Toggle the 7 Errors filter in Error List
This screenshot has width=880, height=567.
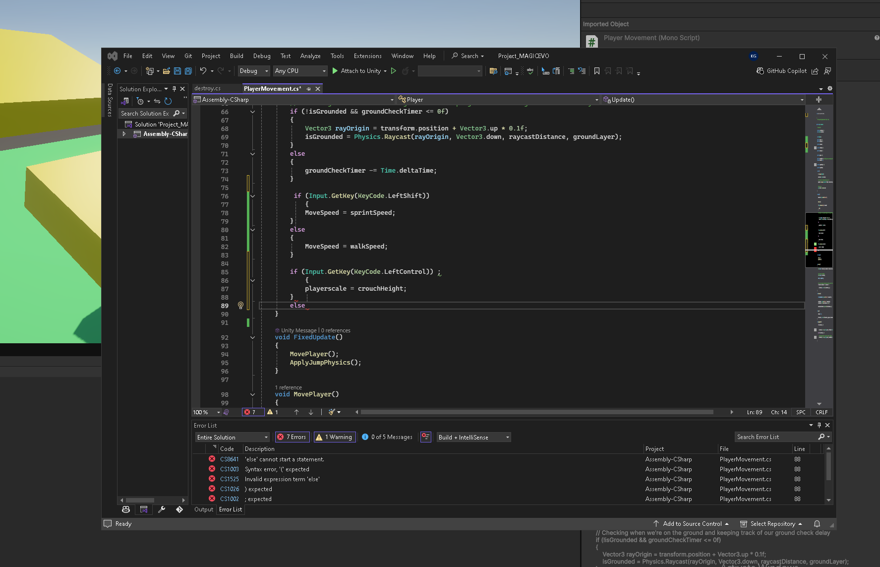click(292, 437)
